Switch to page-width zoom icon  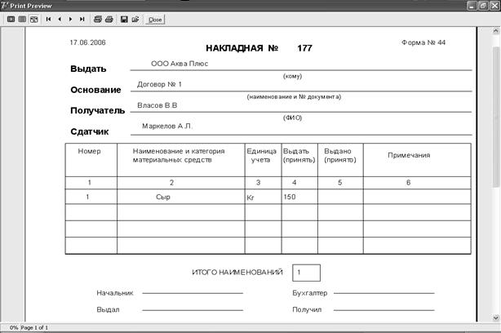click(x=34, y=20)
